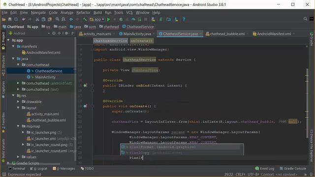This screenshot has width=315, height=177.
Task: Open the Gradle Console panel
Action: click(x=293, y=169)
